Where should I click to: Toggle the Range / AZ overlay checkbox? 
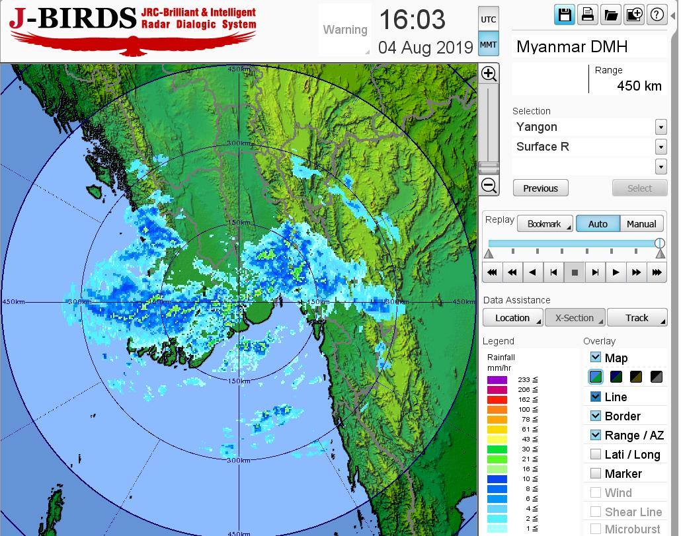click(x=596, y=434)
